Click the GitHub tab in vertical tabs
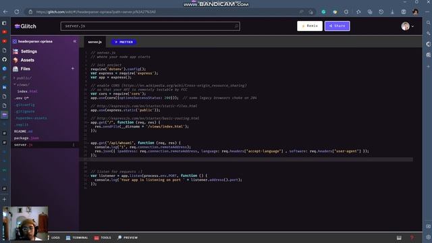 [5, 59]
